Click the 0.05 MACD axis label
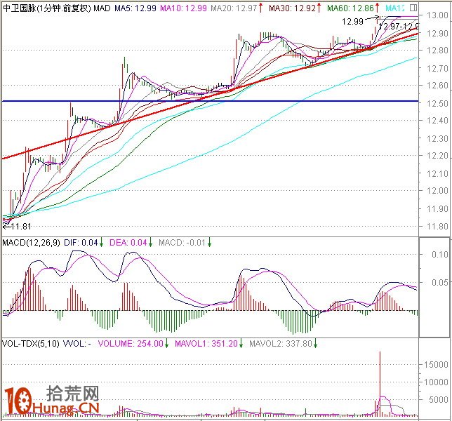 [x=440, y=282]
